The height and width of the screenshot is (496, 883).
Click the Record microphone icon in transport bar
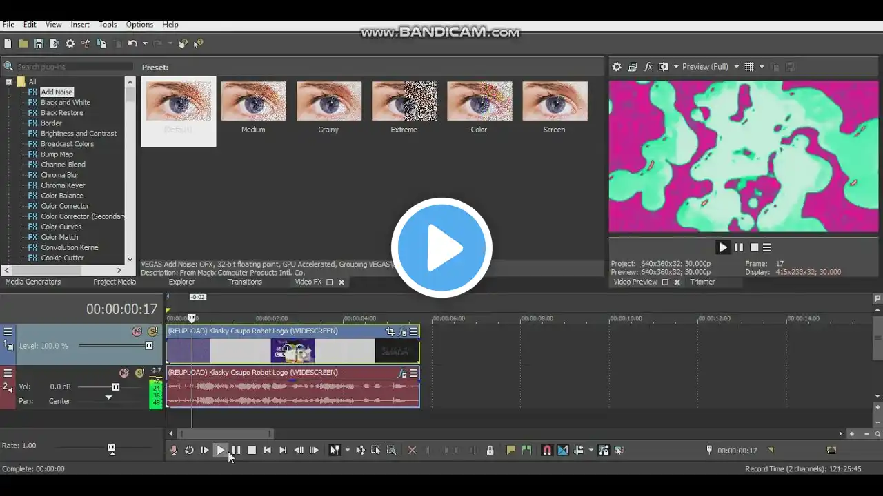click(174, 451)
